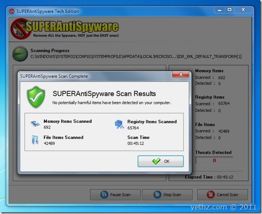262x214 pixels.
Task: Click the Threats Detected counter box
Action: (x=214, y=161)
